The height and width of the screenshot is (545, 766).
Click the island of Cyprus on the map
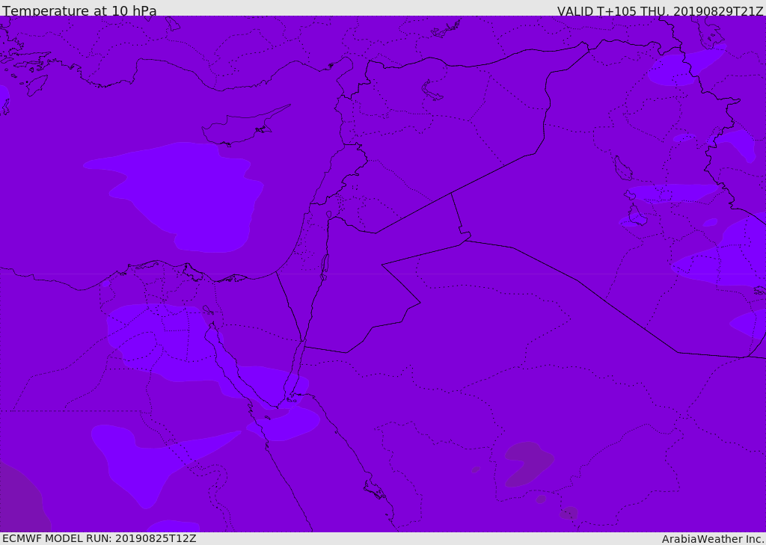[239, 128]
